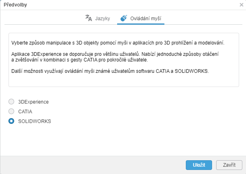The image size is (246, 174).
Task: Click the sentence starting with Další možnosti
Action: [x=110, y=71]
